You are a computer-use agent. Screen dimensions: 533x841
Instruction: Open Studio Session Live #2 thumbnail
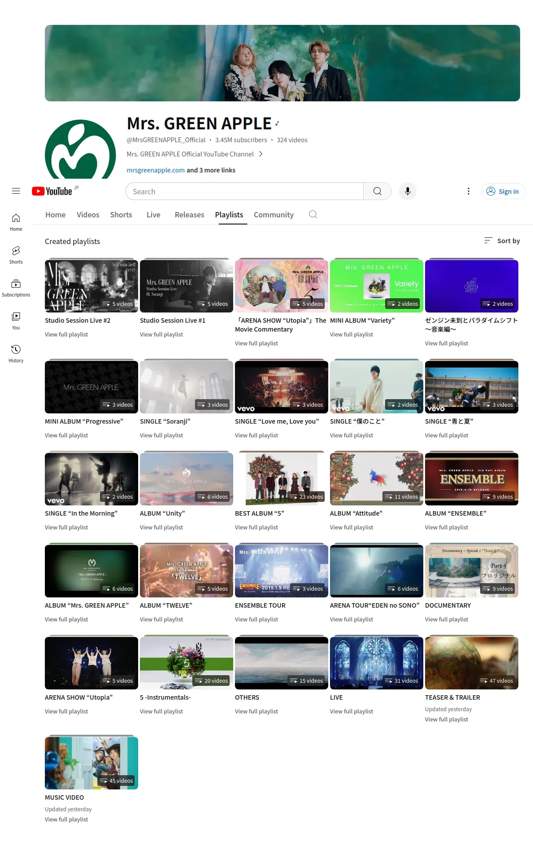click(x=91, y=286)
